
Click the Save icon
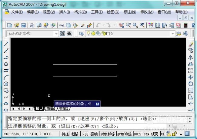pos(24,25)
